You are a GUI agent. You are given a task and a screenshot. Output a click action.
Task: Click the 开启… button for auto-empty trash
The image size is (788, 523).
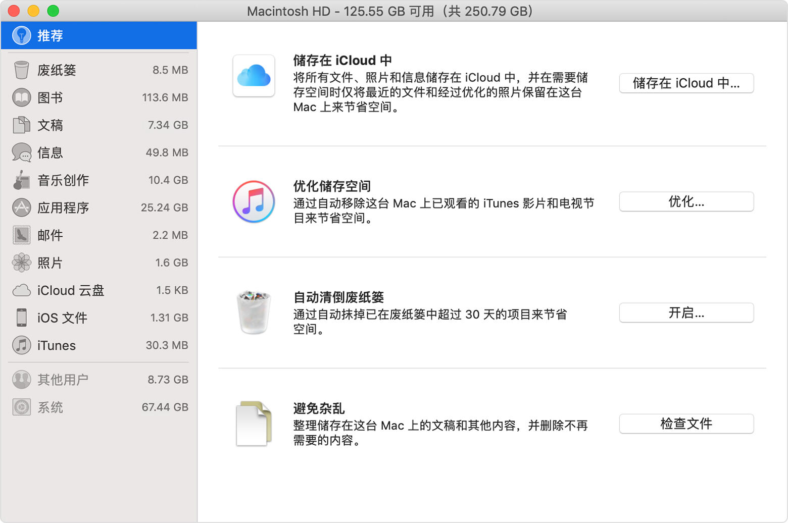(686, 313)
